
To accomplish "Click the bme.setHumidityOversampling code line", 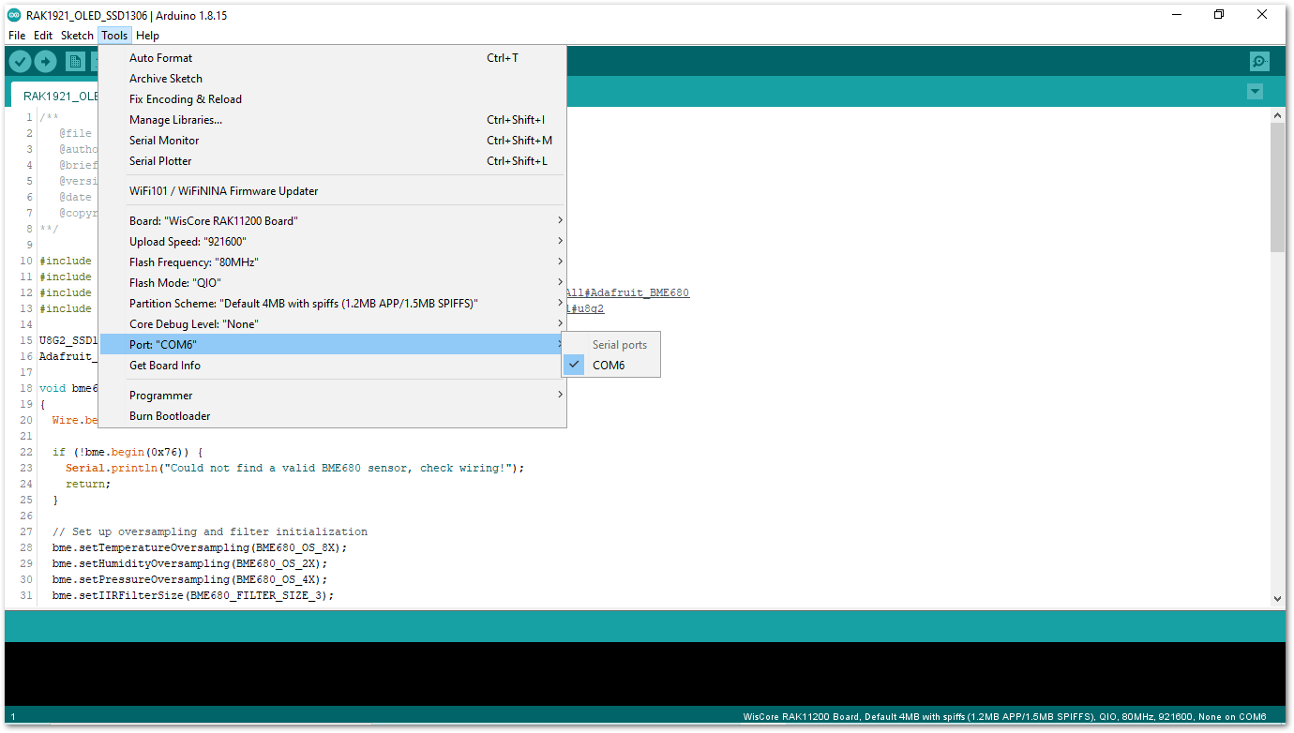I will (x=189, y=563).
